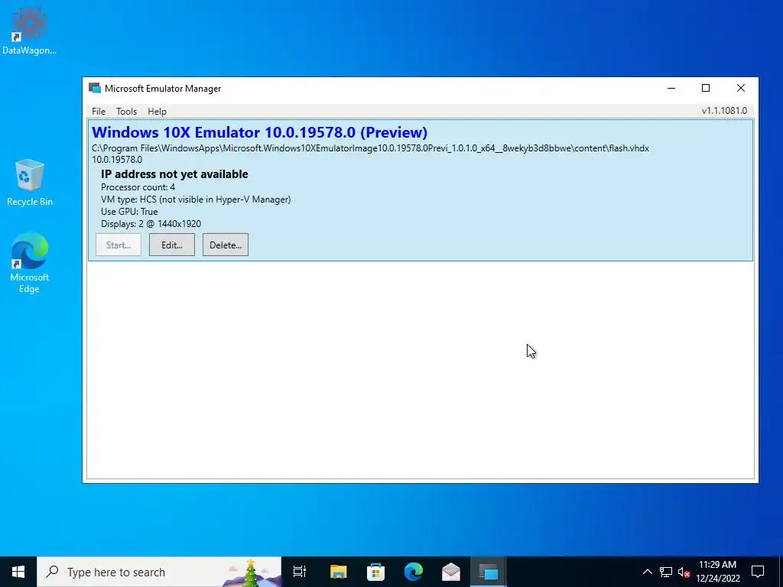
Task: Open the Help menu
Action: [x=157, y=112]
